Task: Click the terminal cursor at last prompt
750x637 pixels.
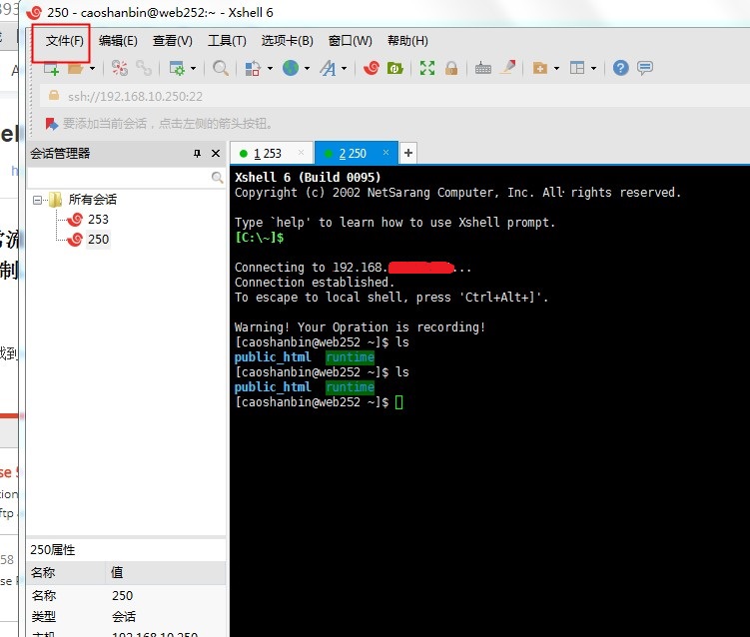Action: (398, 402)
